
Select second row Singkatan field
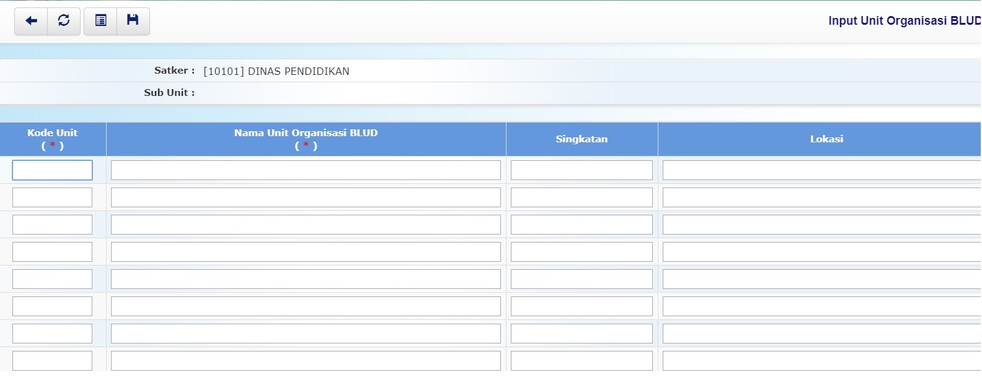582,197
